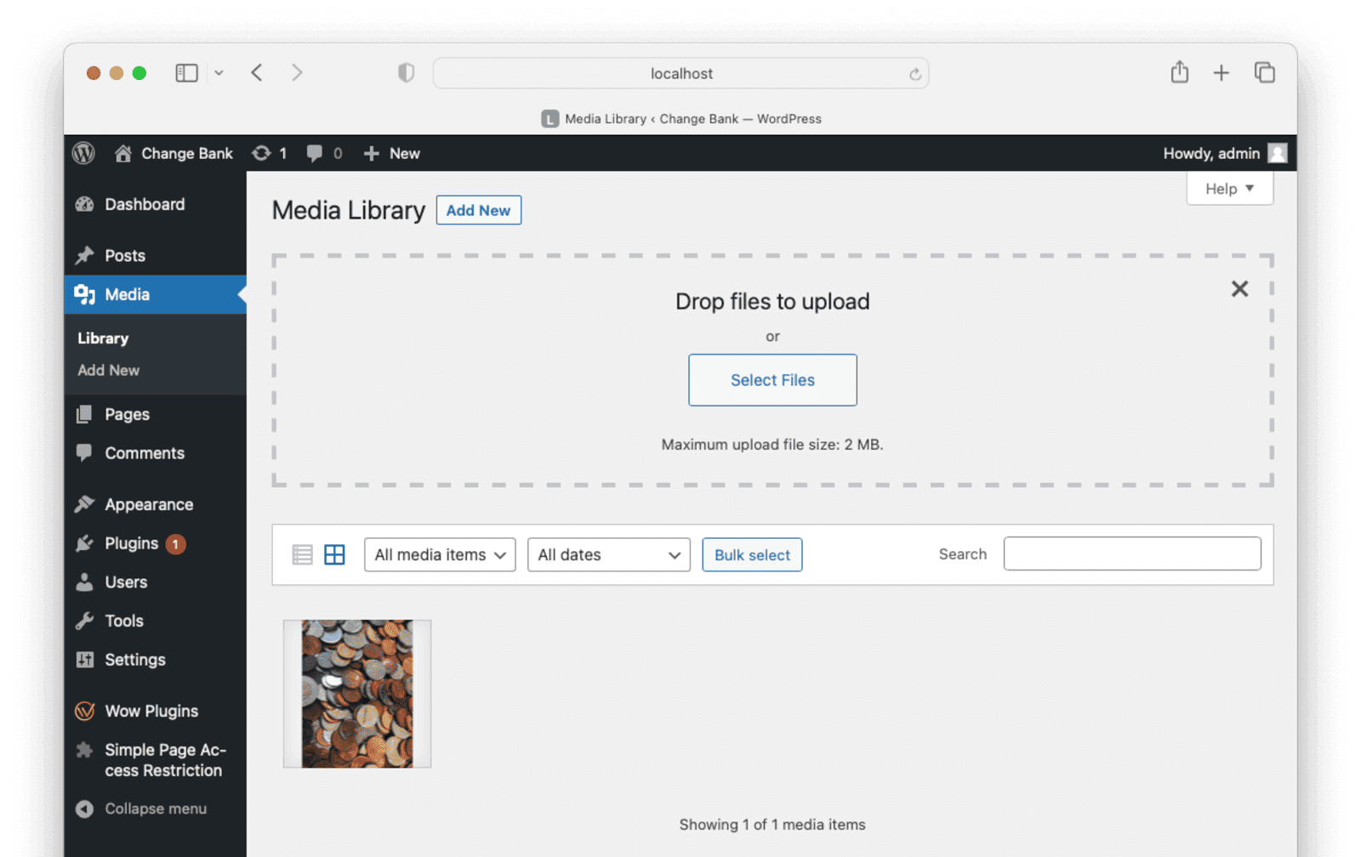1361x857 pixels.
Task: Collapse the admin sidebar menu
Action: (x=141, y=809)
